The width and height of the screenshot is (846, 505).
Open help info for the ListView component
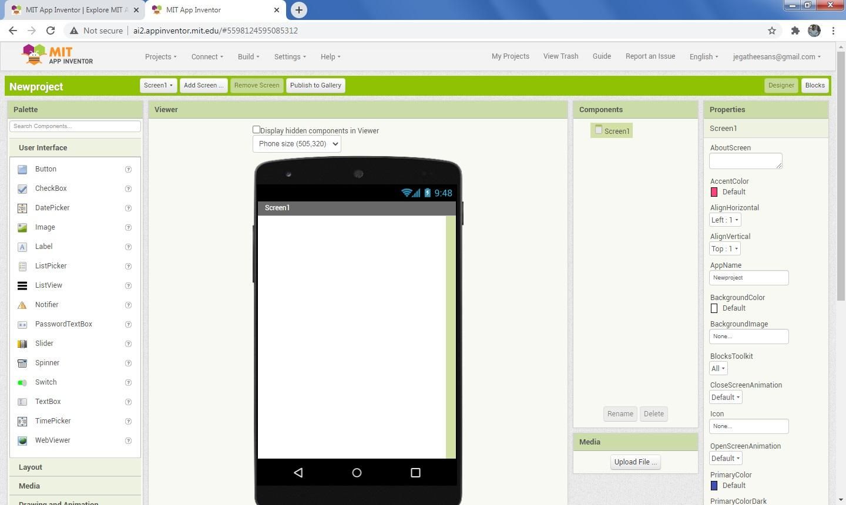[128, 285]
